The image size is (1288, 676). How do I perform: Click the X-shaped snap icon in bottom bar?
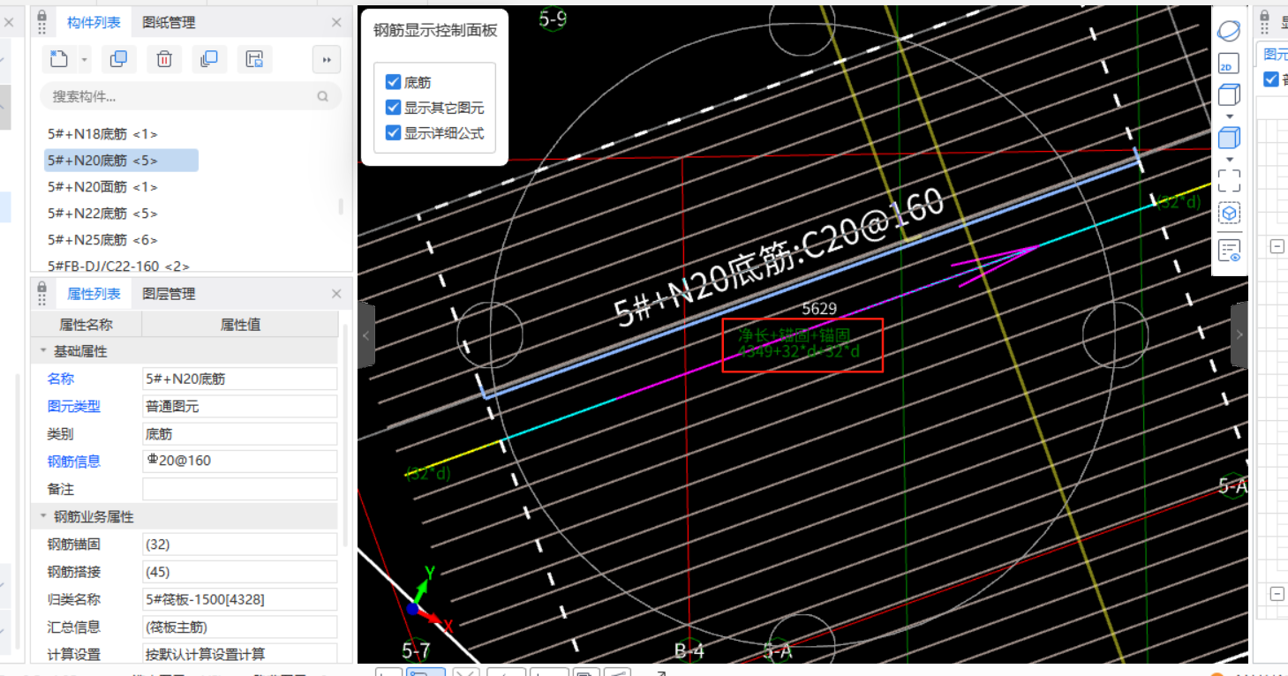tap(465, 672)
